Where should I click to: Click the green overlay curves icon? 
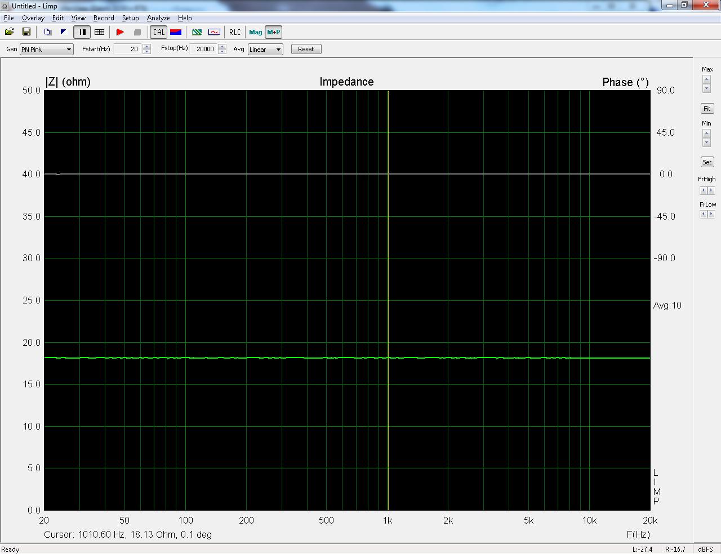click(197, 32)
